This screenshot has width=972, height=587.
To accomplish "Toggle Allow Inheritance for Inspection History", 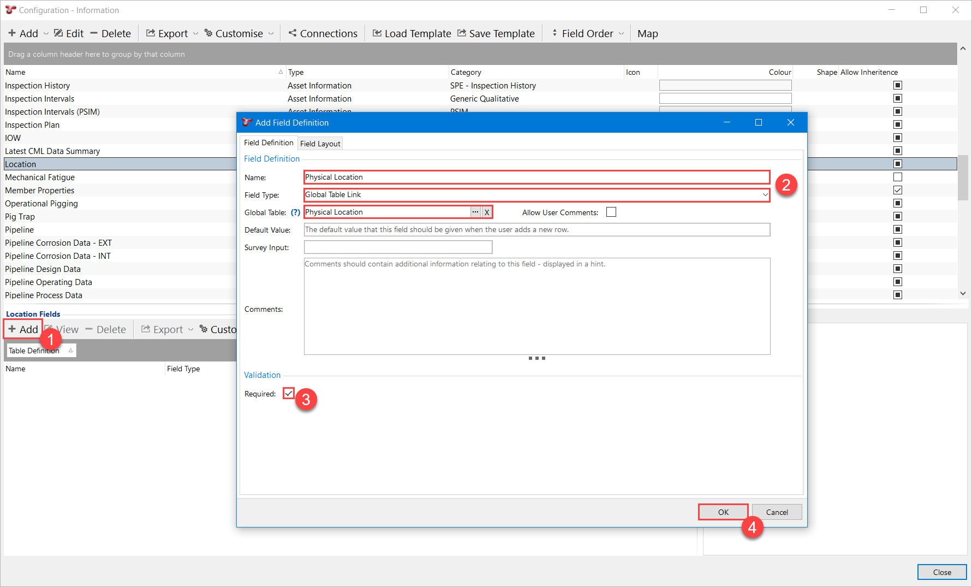I will click(898, 85).
